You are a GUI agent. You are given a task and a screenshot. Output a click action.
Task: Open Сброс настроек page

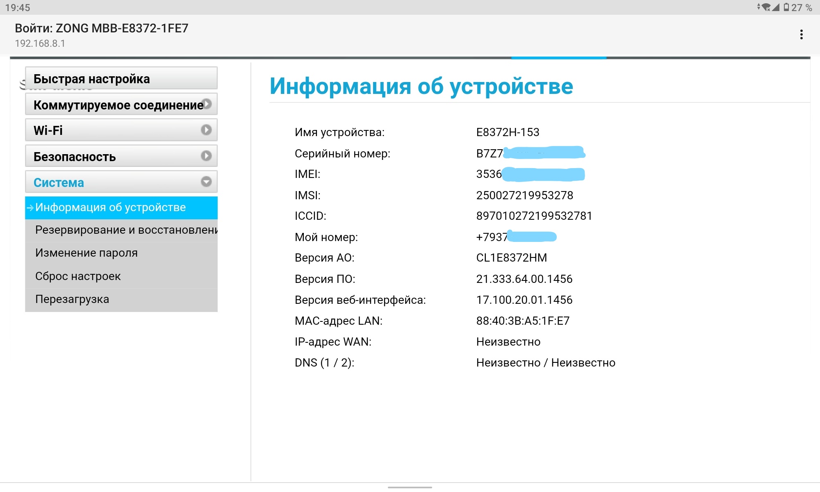coord(121,276)
